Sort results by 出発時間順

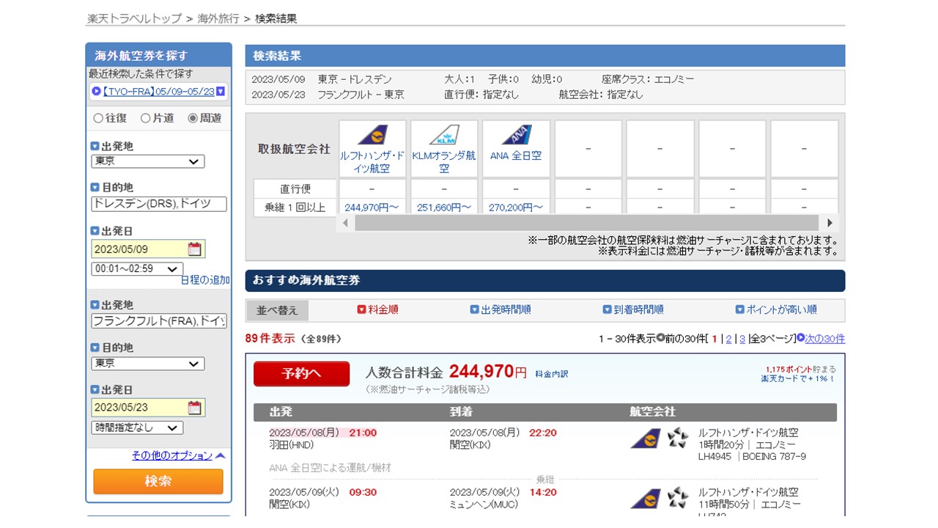(x=506, y=310)
